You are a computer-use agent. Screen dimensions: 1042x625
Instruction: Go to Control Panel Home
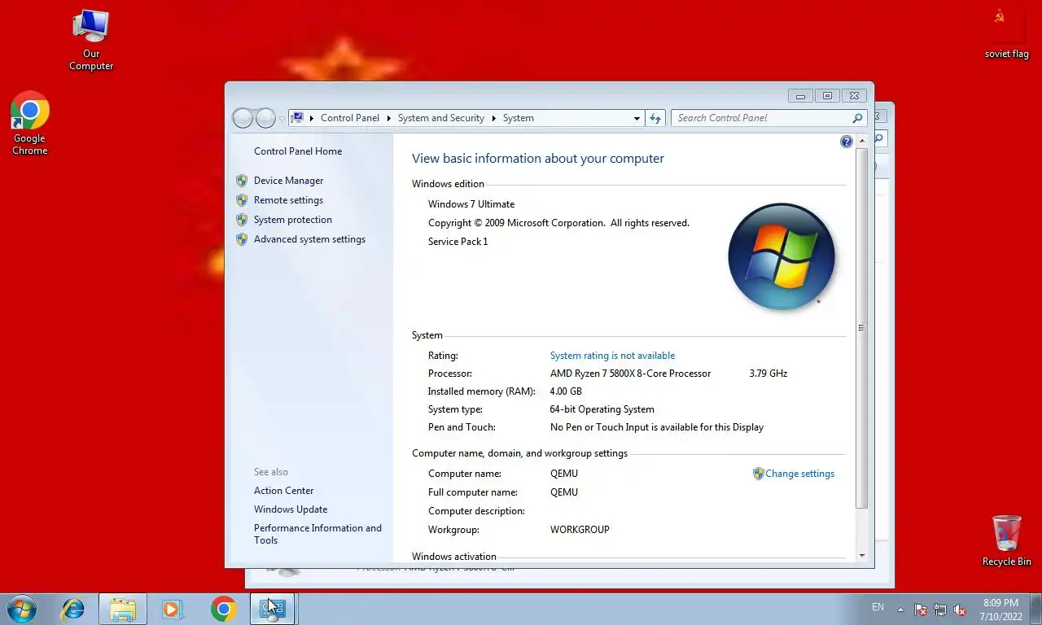298,151
